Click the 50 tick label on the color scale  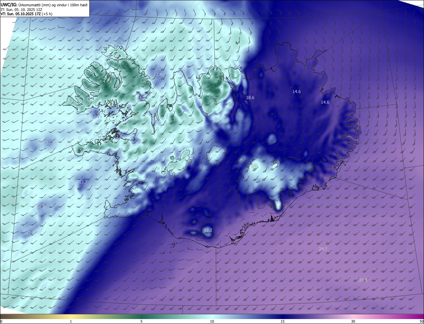coord(421,321)
